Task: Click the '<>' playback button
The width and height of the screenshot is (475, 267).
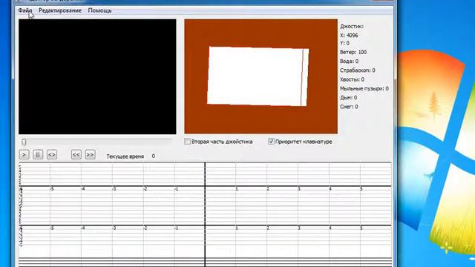Action: point(52,155)
